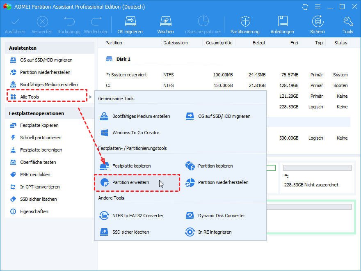The image size is (361, 271).
Task: Click OS auf SSD/HDD migrieren in popup
Action: [x=218, y=116]
